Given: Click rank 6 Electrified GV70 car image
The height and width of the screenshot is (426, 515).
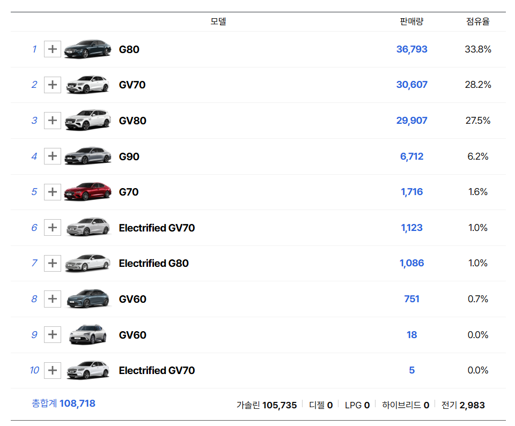Looking at the screenshot, I should 87,227.
